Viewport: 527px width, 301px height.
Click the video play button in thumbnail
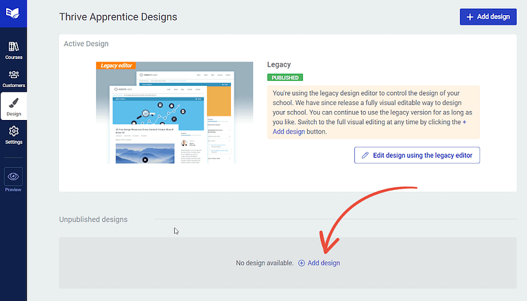click(145, 160)
